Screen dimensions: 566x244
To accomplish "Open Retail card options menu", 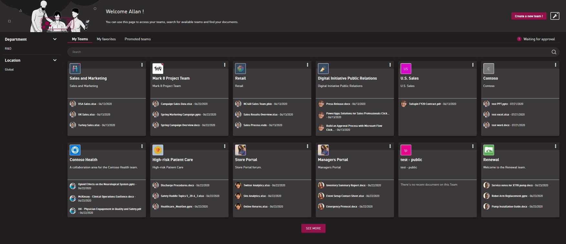I will coord(307,65).
